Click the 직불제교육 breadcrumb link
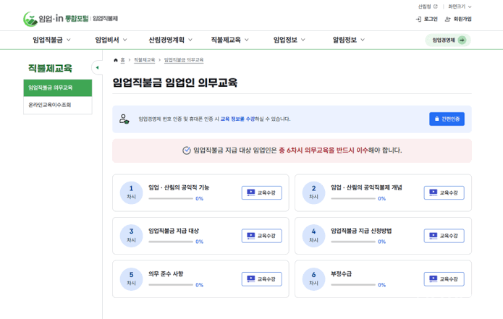Image resolution: width=503 pixels, height=319 pixels. (x=144, y=60)
